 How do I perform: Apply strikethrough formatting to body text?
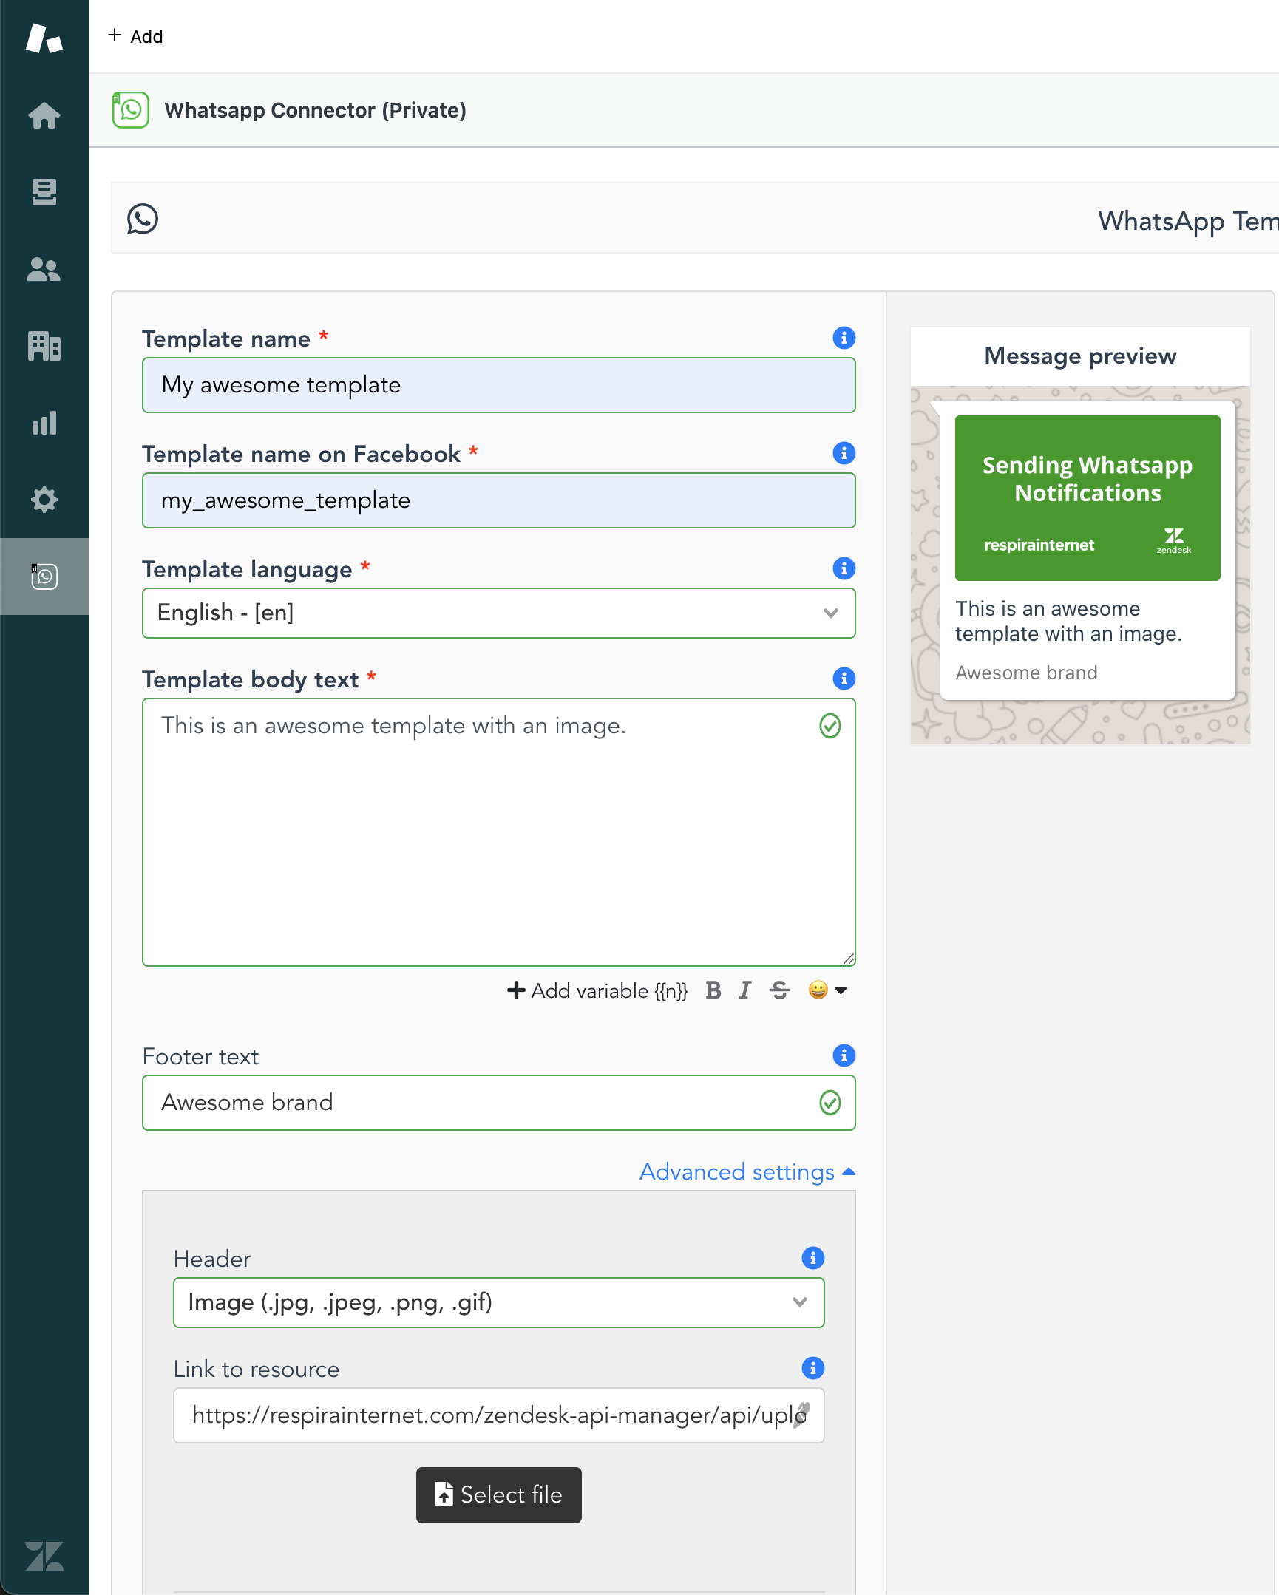[779, 990]
